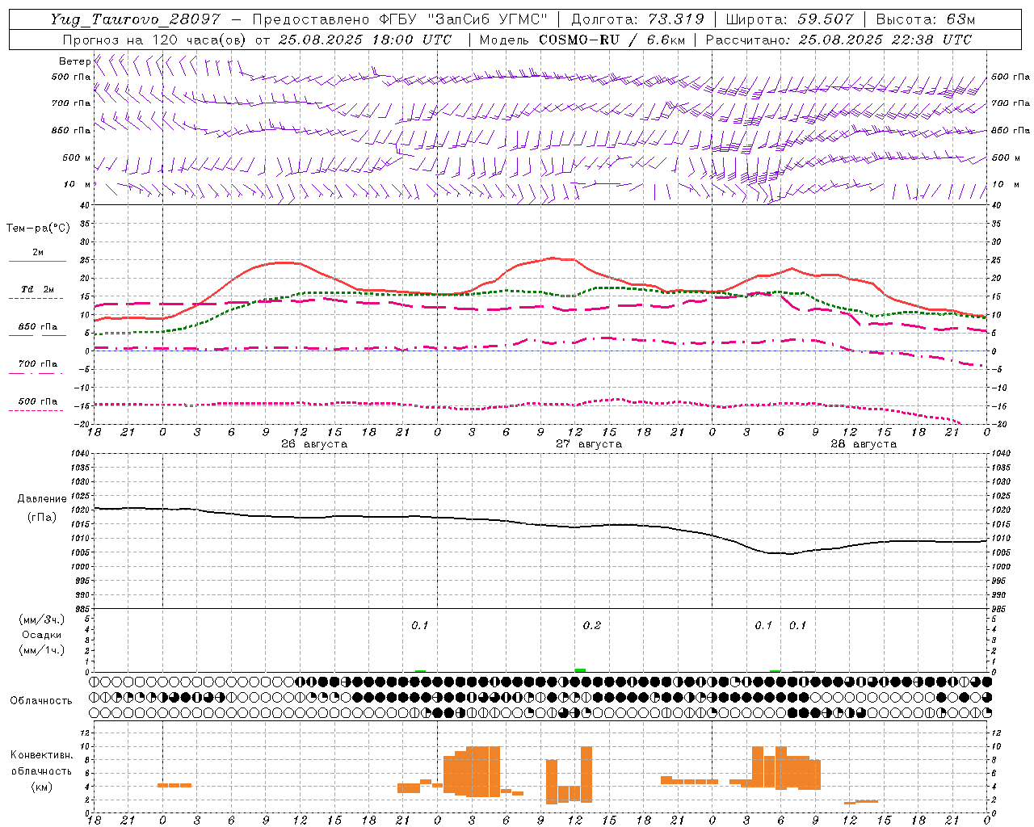Click the Осадки panel label
1034x827 pixels.
click(42, 635)
